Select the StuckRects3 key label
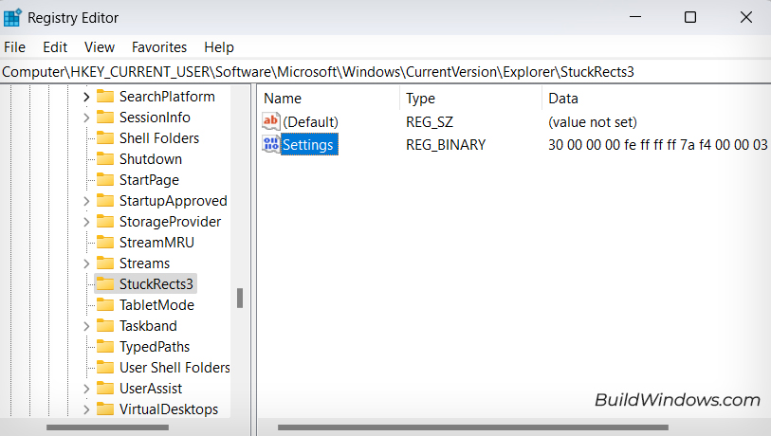The height and width of the screenshot is (436, 771). coord(156,284)
